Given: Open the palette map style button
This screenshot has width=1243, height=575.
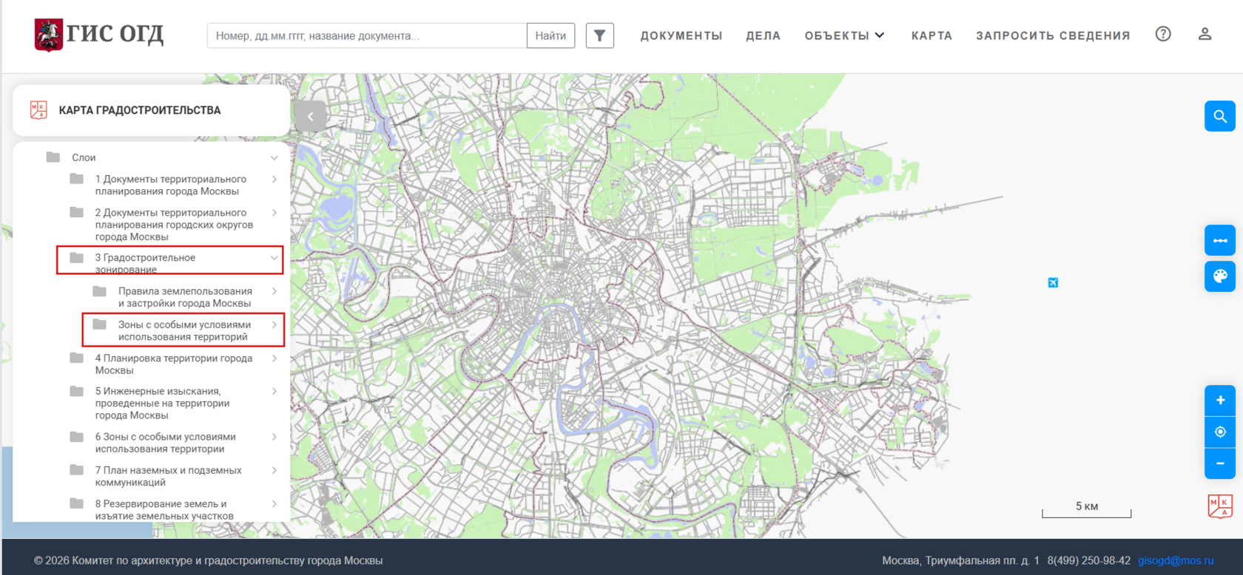Looking at the screenshot, I should (1220, 276).
